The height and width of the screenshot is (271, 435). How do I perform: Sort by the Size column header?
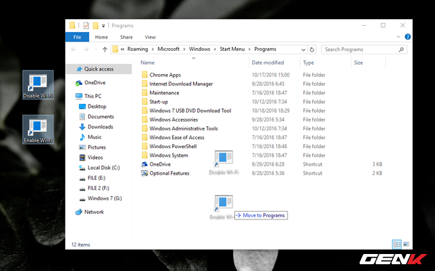[358, 62]
